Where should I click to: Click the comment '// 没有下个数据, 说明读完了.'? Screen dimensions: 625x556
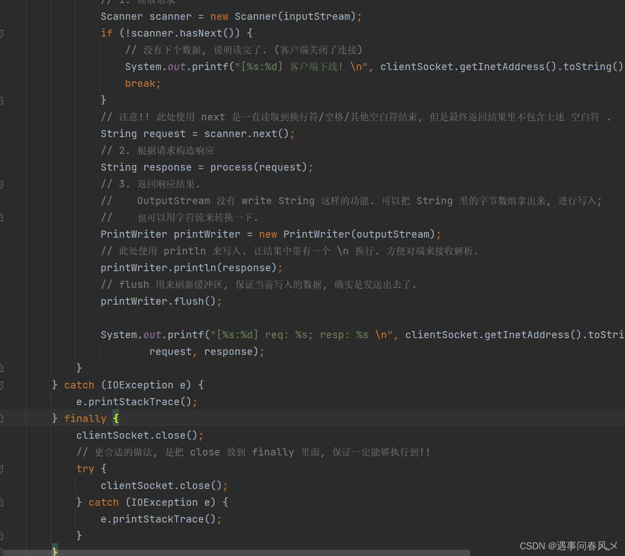point(244,50)
